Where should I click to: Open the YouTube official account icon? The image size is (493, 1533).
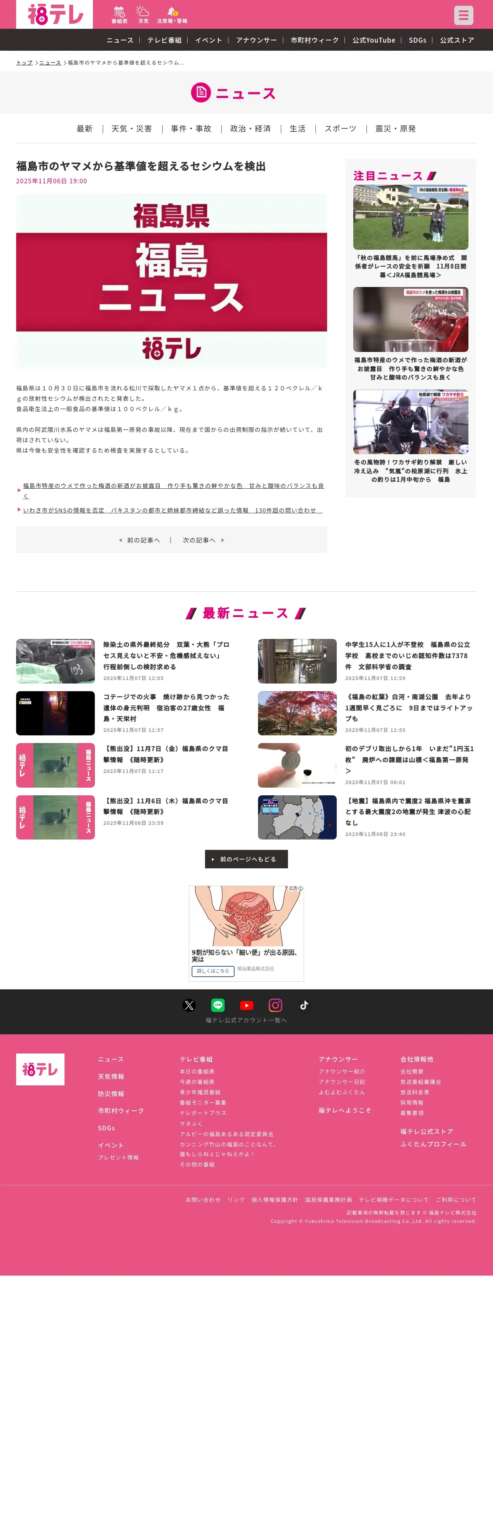coord(246,1005)
